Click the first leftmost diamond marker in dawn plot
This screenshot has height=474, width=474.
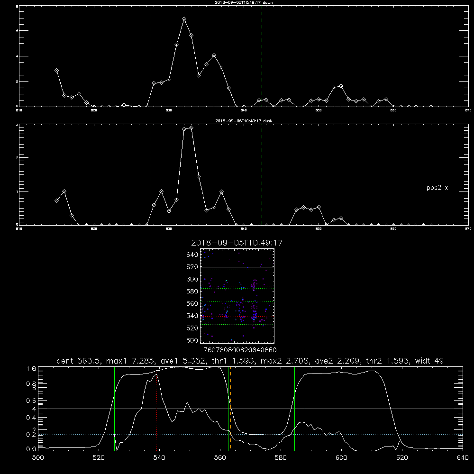point(56,70)
